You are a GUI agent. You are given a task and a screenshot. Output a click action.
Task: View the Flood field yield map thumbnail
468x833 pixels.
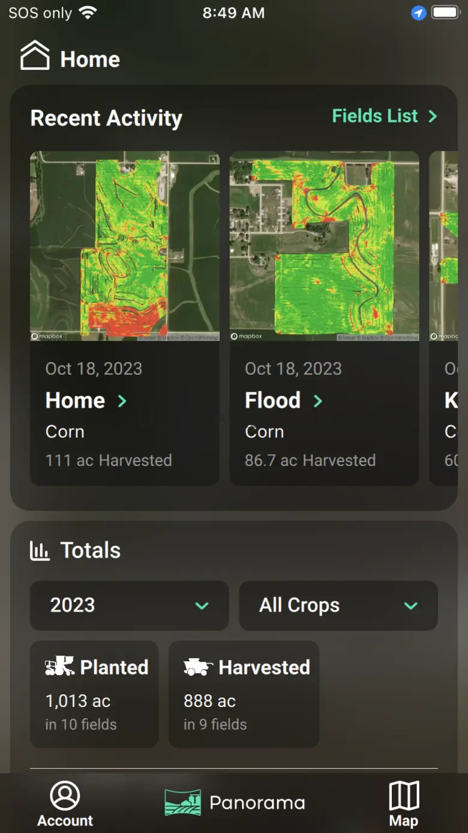tap(324, 246)
